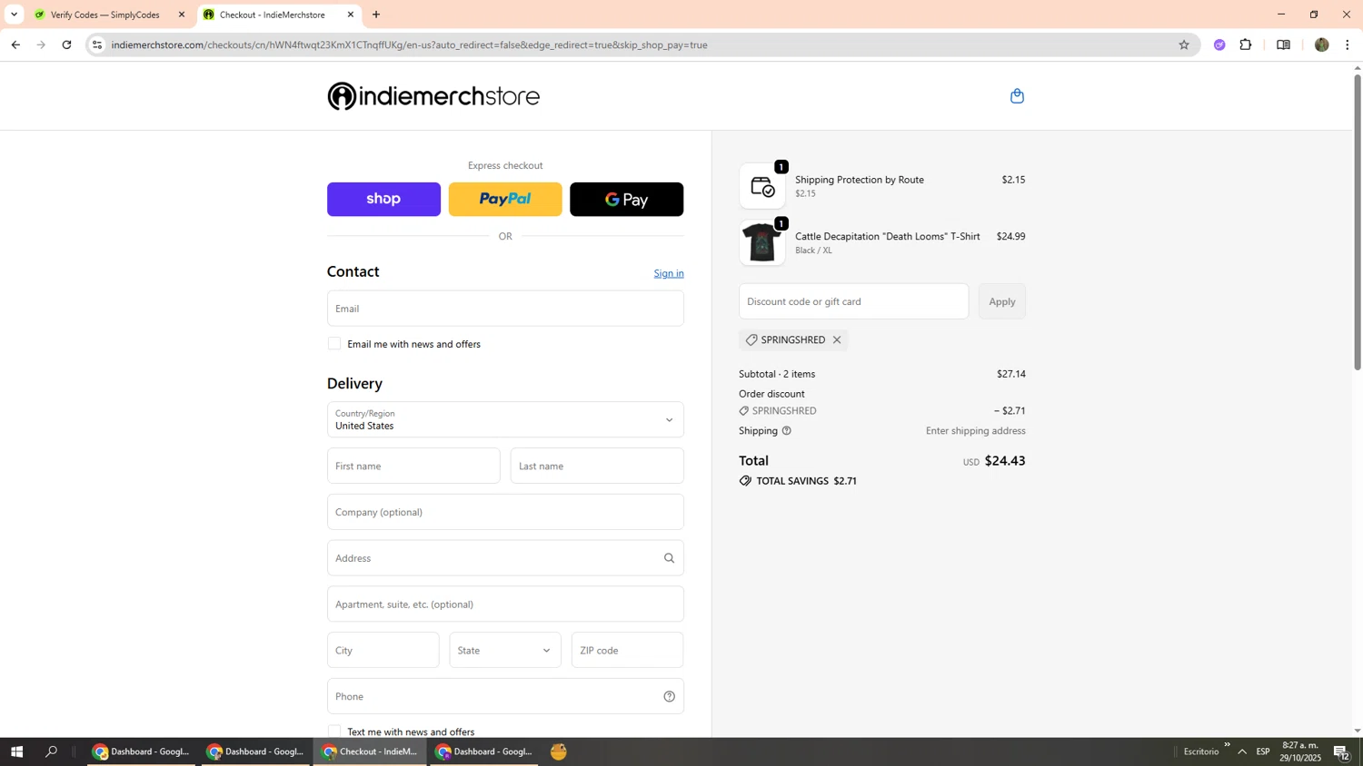This screenshot has width=1363, height=766.
Task: Open the Windows Start menu
Action: [x=15, y=751]
